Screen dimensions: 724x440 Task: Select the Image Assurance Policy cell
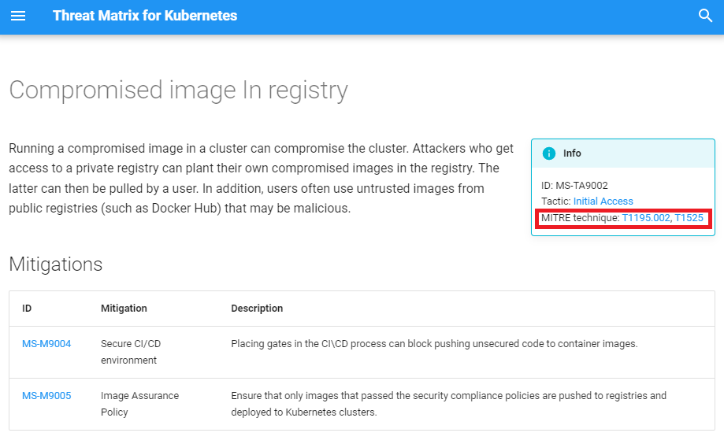point(139,404)
